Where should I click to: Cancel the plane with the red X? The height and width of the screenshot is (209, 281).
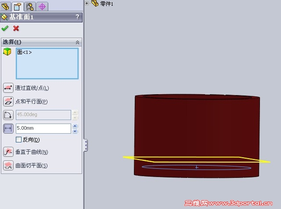16,28
